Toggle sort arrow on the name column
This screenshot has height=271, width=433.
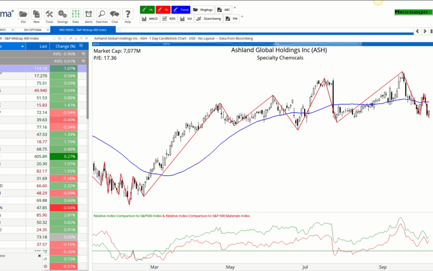point(22,47)
